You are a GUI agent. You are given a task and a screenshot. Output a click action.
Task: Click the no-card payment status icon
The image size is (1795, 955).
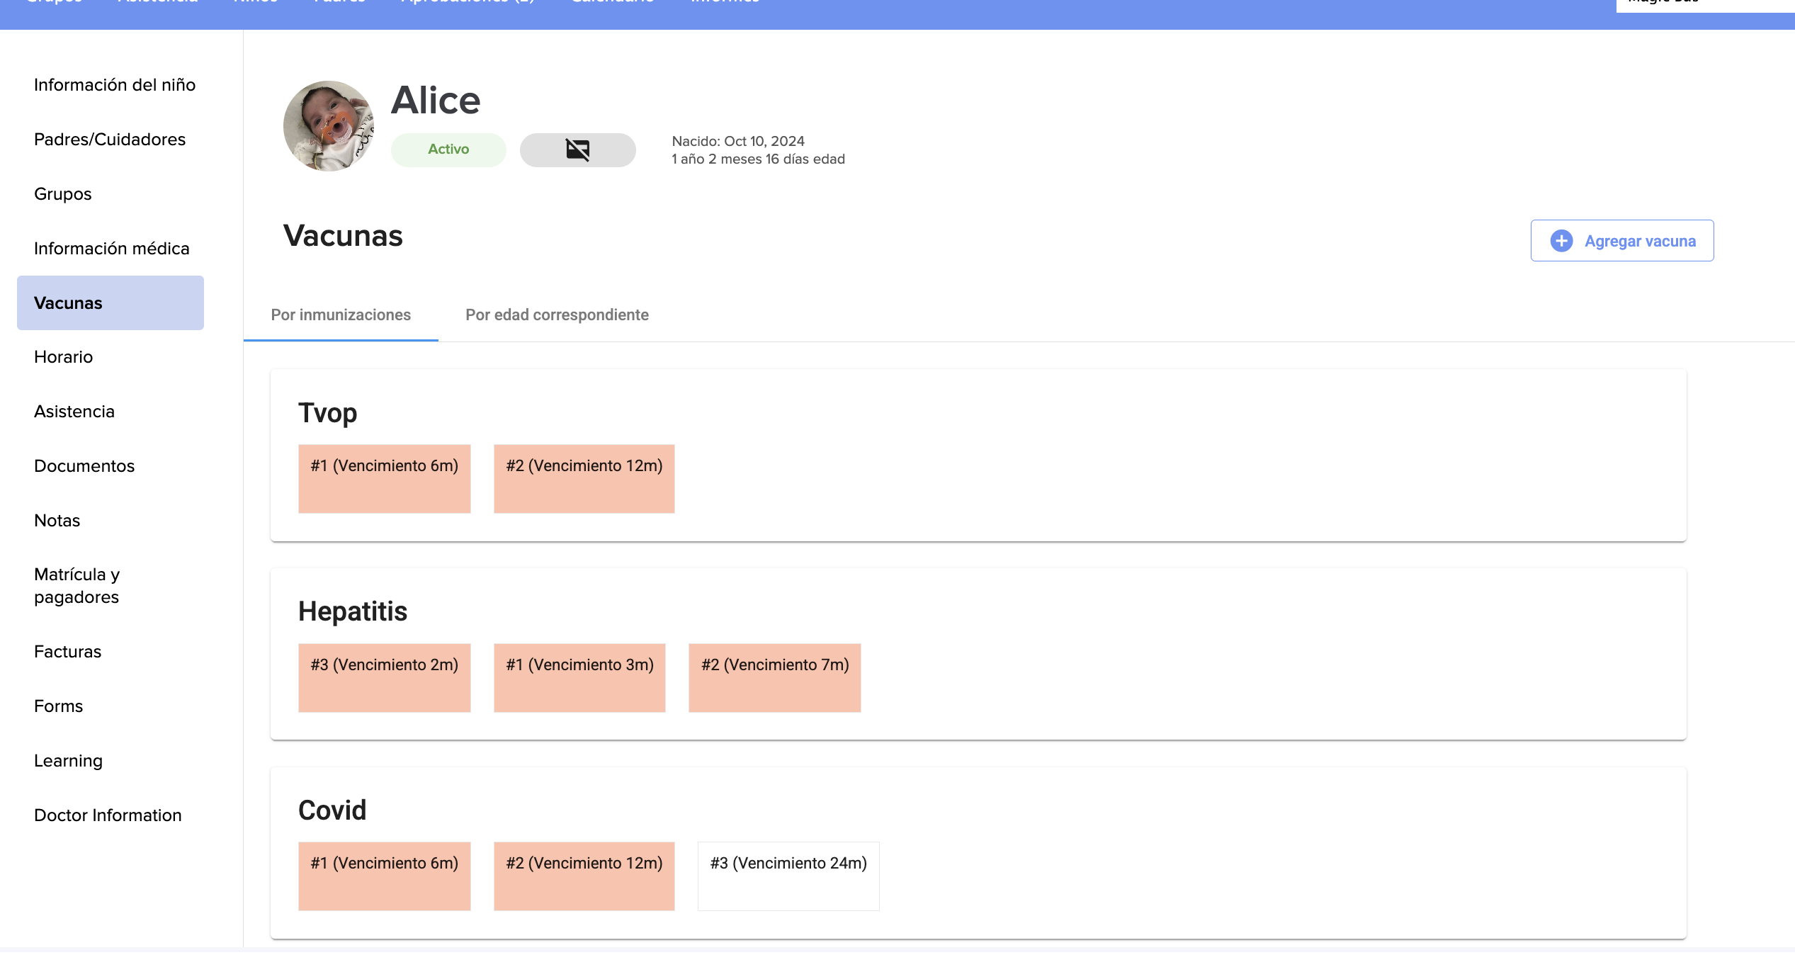pyautogui.click(x=577, y=149)
